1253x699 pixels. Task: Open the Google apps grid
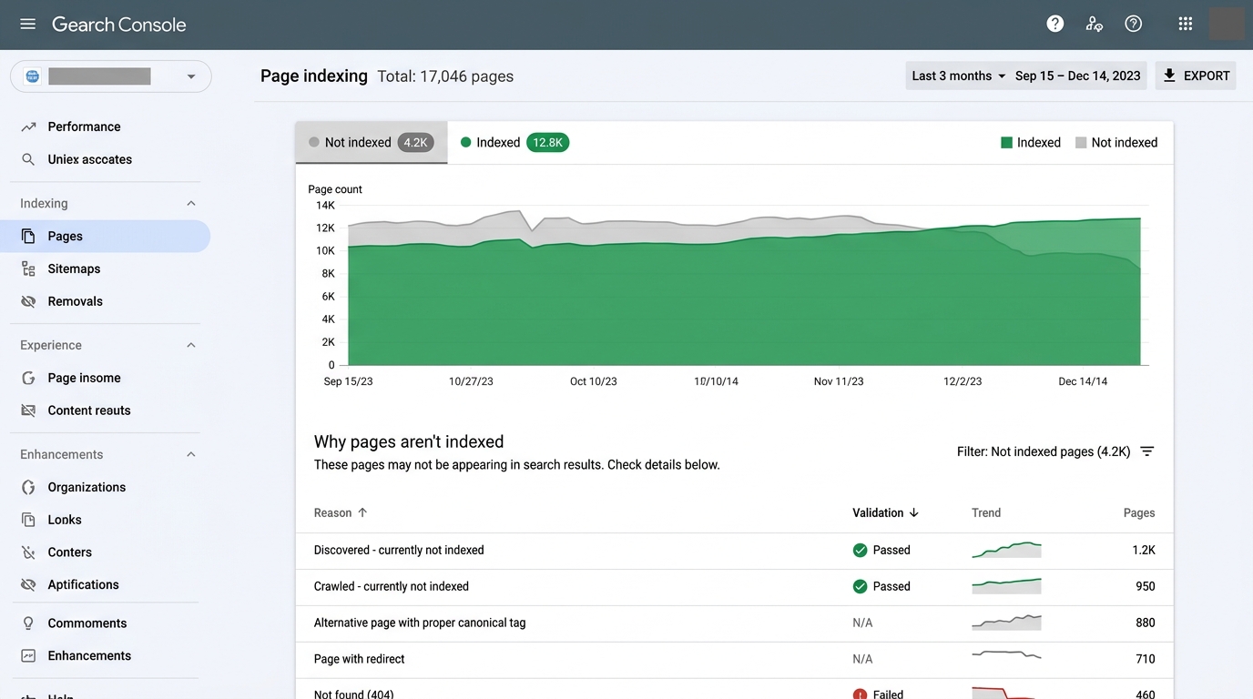[1186, 24]
